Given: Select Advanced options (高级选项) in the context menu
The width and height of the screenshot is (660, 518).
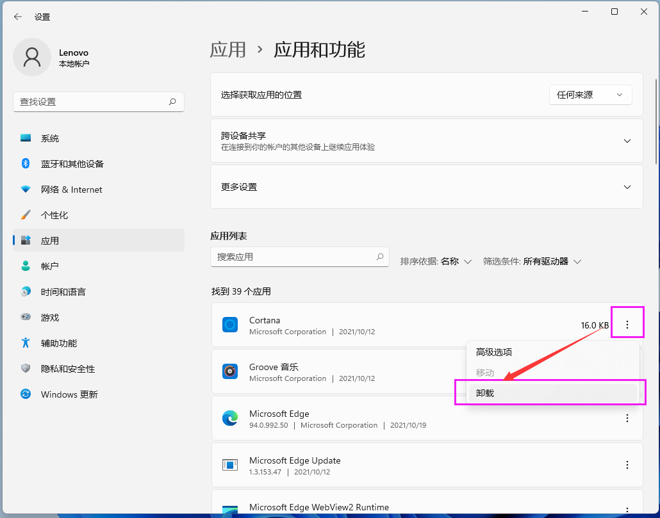Looking at the screenshot, I should (552, 352).
